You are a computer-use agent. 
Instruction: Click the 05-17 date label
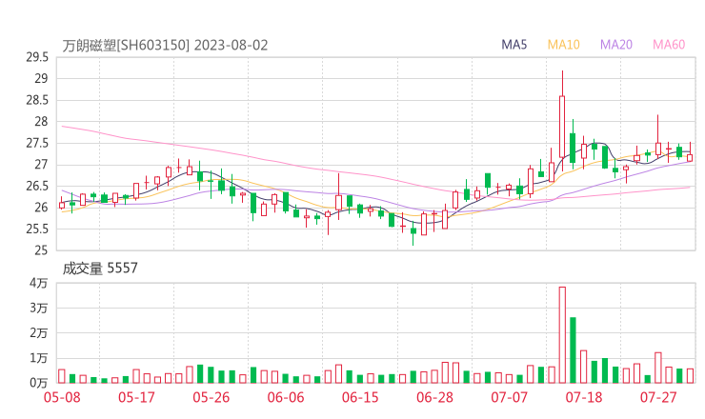[x=136, y=397]
